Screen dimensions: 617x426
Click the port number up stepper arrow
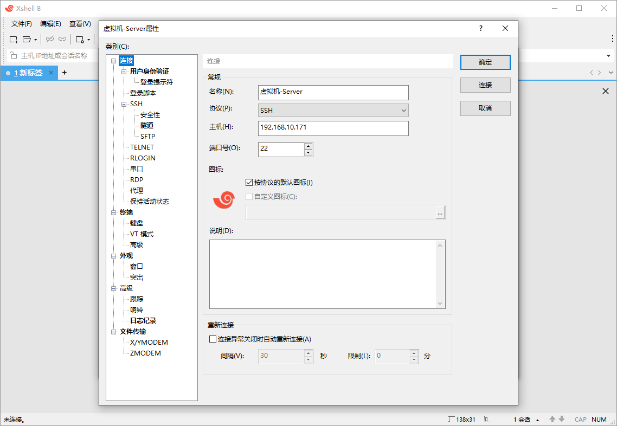308,146
